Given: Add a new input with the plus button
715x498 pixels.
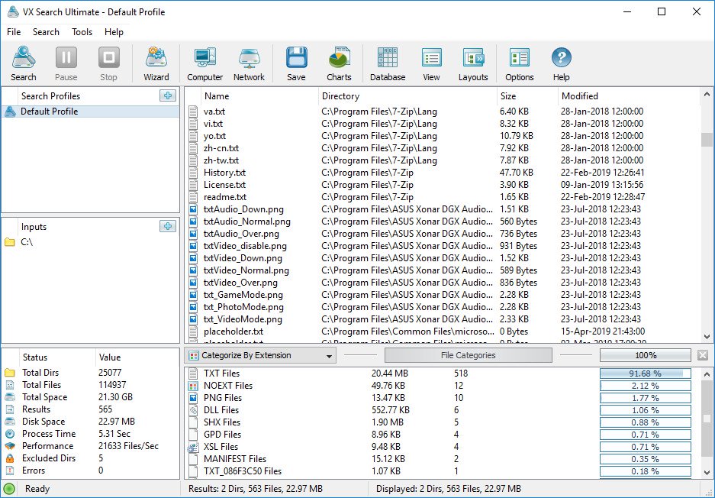Looking at the screenshot, I should tap(167, 226).
